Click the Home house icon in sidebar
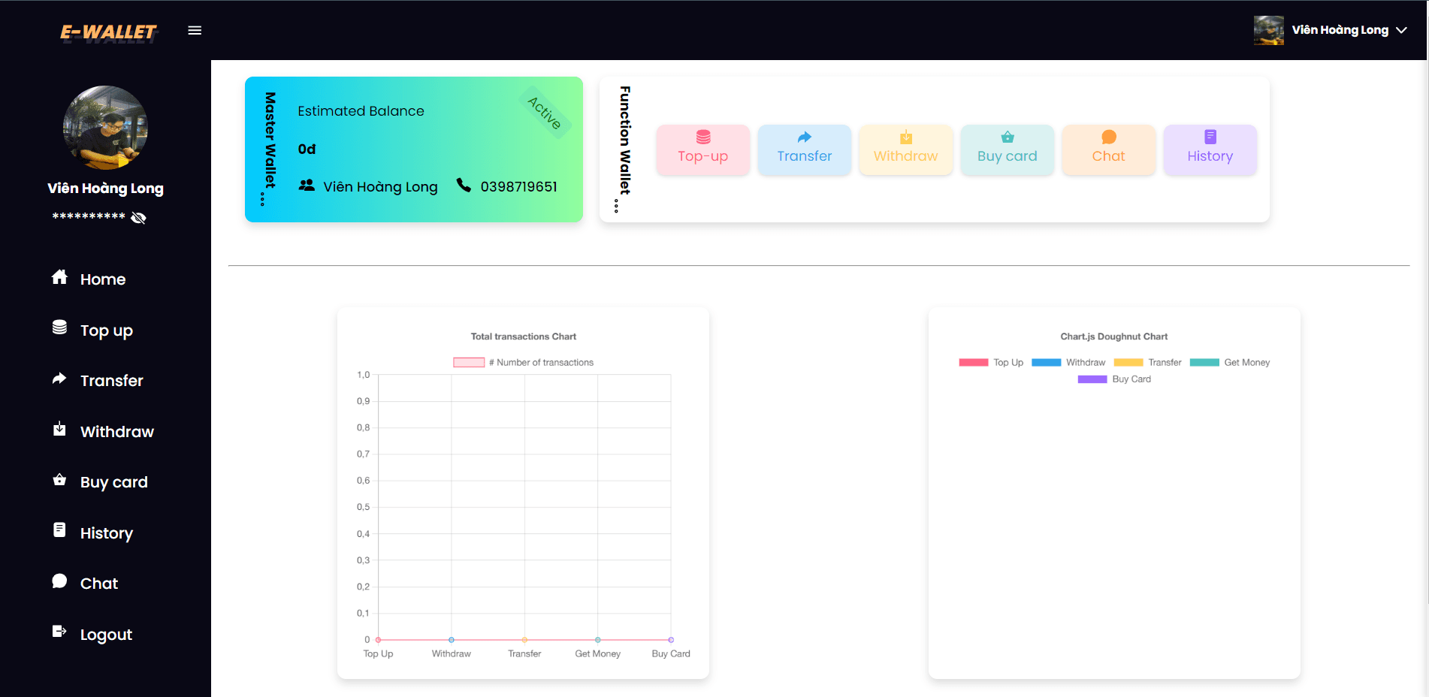Image resolution: width=1429 pixels, height=697 pixels. pyautogui.click(x=59, y=277)
